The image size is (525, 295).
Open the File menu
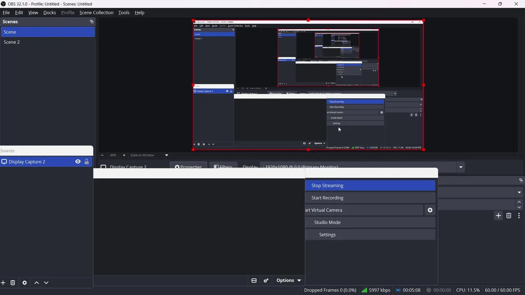[x=6, y=13]
